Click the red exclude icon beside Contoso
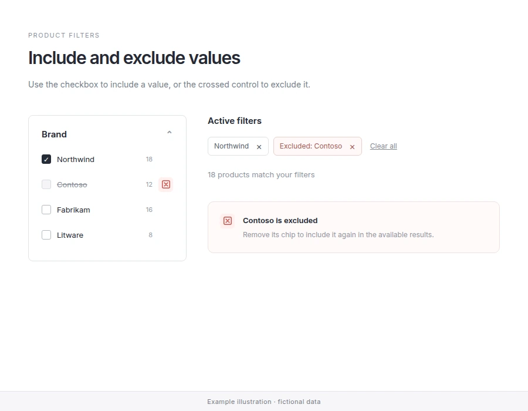Screen dimensions: 528x411 coord(165,184)
